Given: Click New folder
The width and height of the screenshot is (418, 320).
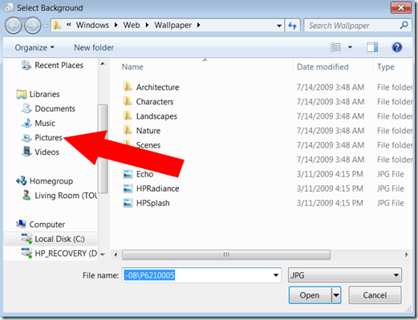Looking at the screenshot, I should [x=94, y=47].
